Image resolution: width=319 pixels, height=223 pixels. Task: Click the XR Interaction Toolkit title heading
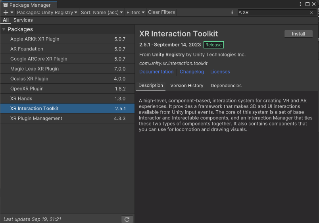tap(179, 34)
